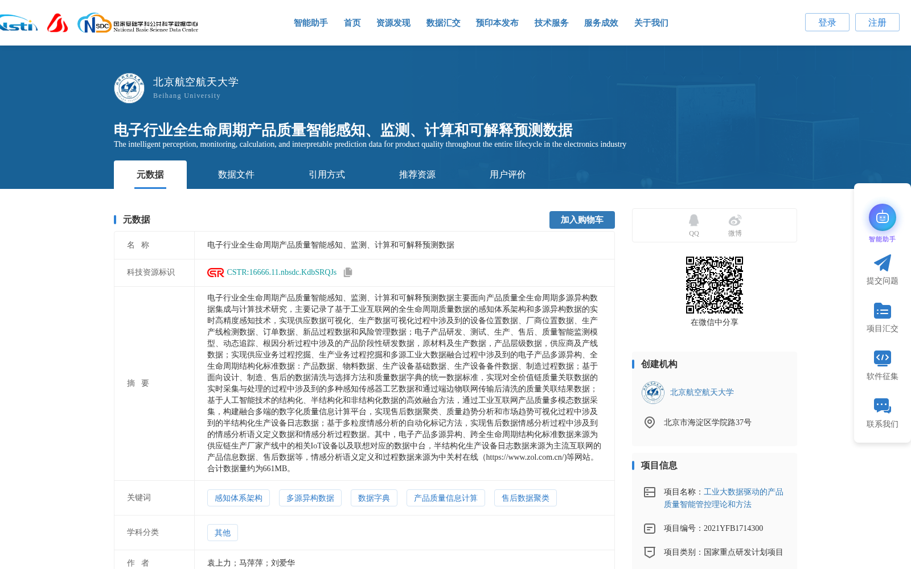The image size is (911, 569).
Task: Click the 登录 button
Action: pyautogui.click(x=827, y=22)
